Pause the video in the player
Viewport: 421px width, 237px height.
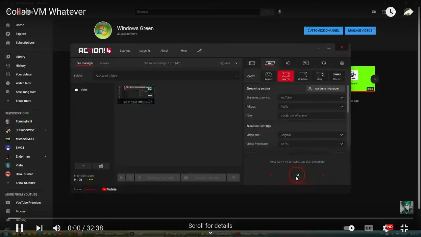tap(19, 228)
